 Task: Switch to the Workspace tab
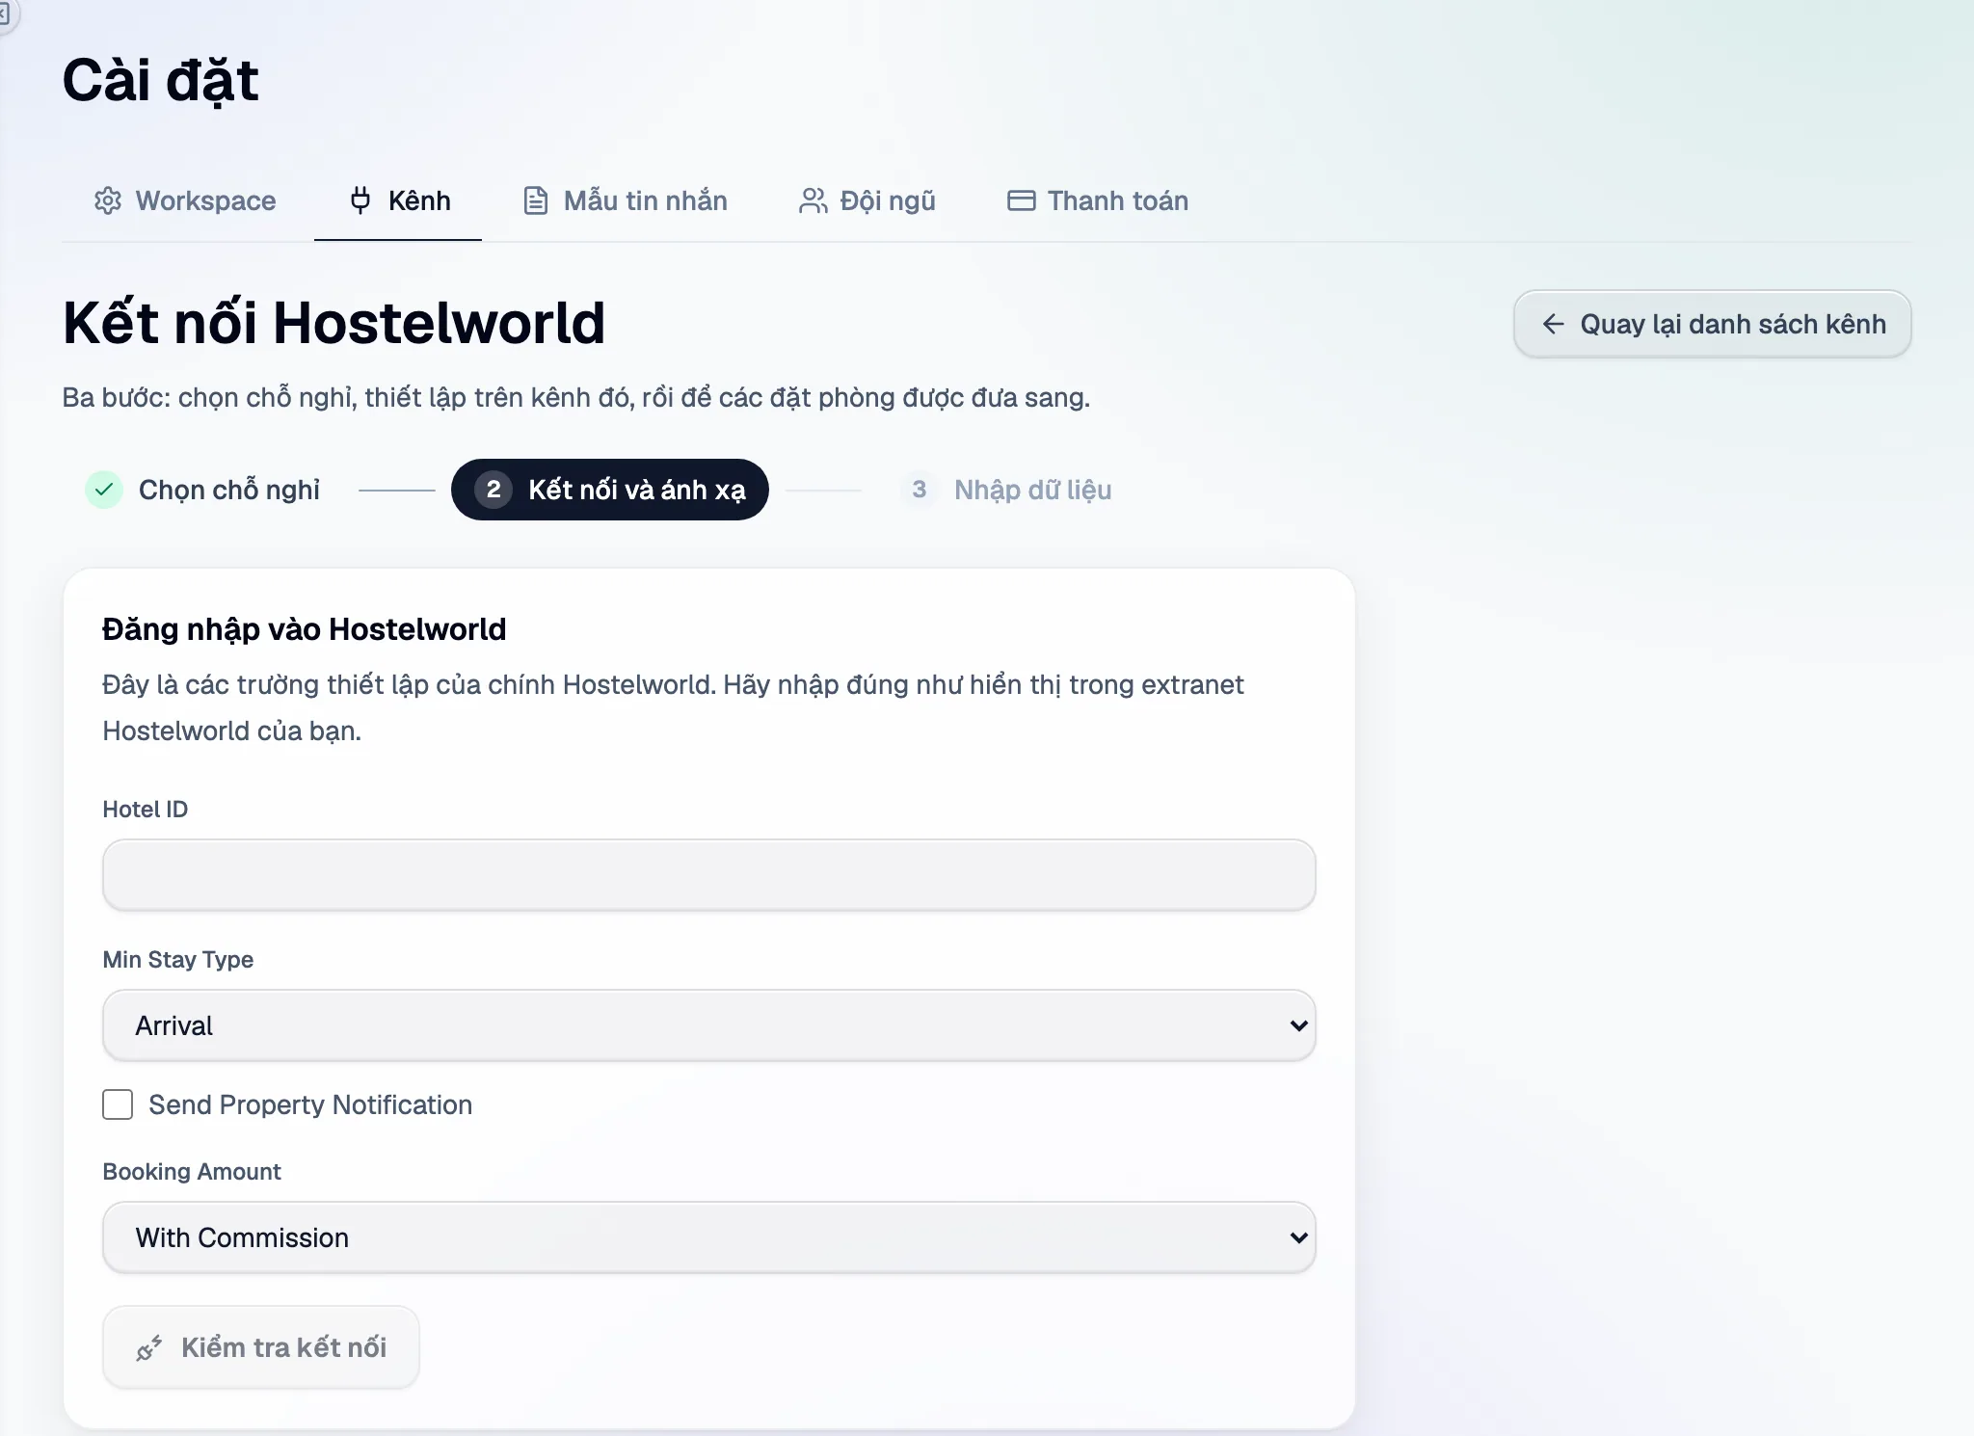tap(185, 200)
